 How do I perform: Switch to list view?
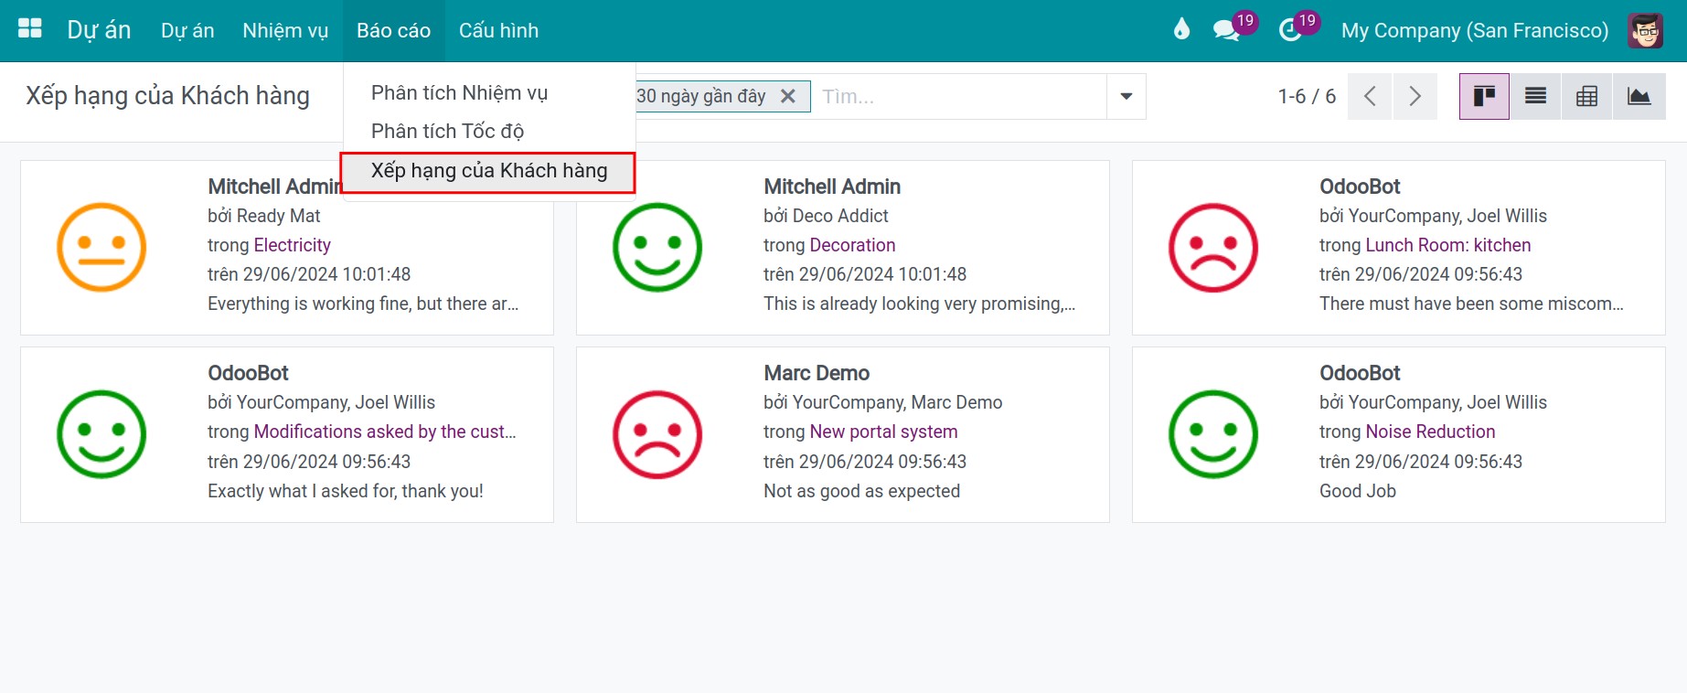[x=1536, y=96]
